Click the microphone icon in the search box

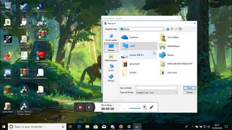pos(63,127)
